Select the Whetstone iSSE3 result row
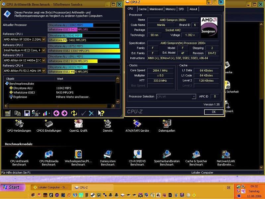Viewport: 265px width, 199px height. tap(24, 93)
